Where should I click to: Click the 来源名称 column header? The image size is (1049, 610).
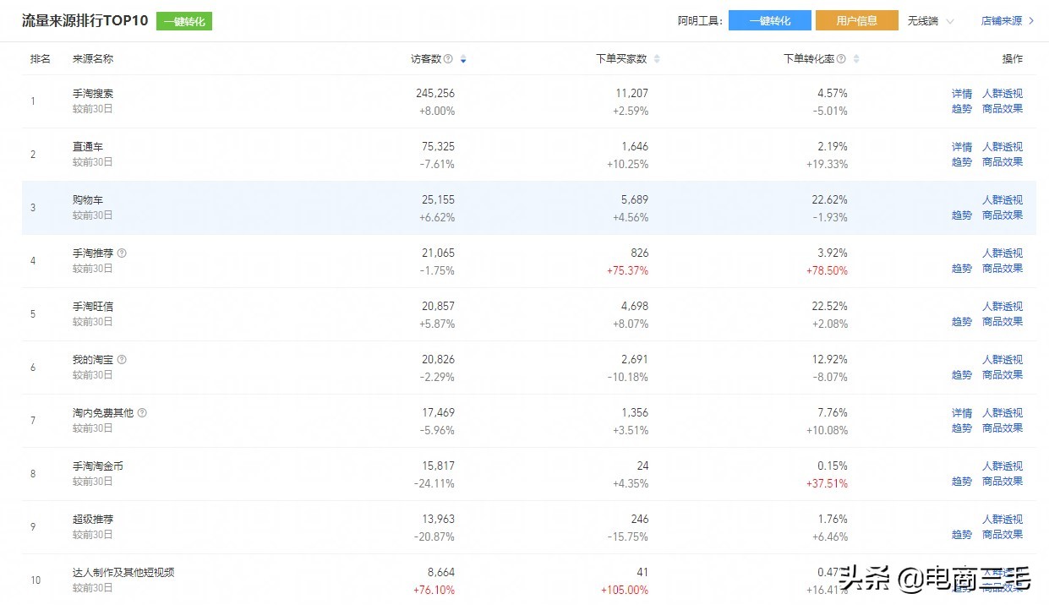(x=93, y=59)
